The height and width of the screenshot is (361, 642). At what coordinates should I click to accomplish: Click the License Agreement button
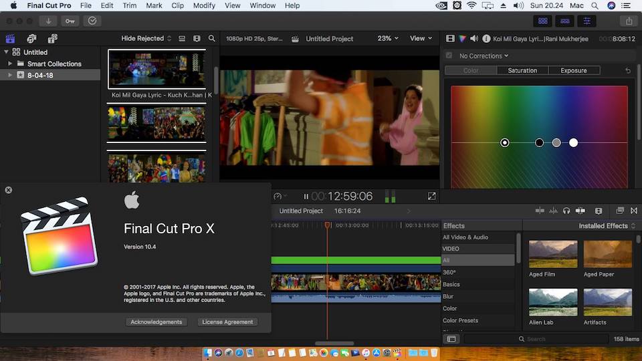pos(227,322)
